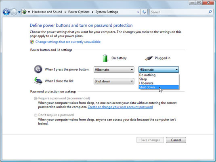Screen dimensions: 216x162
Task: Click the On battery column label
Action: point(119,58)
